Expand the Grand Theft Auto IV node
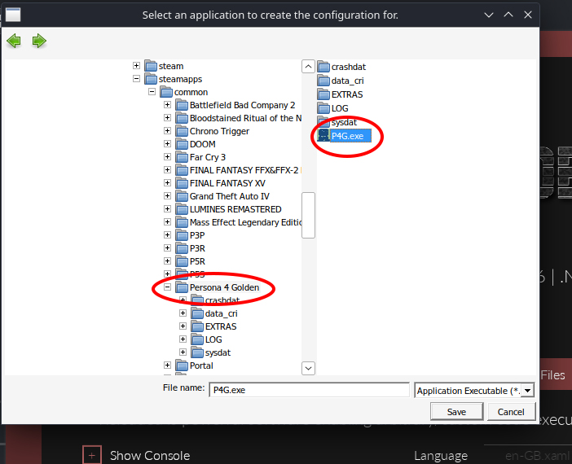Screen dimensions: 572x464 point(167,196)
